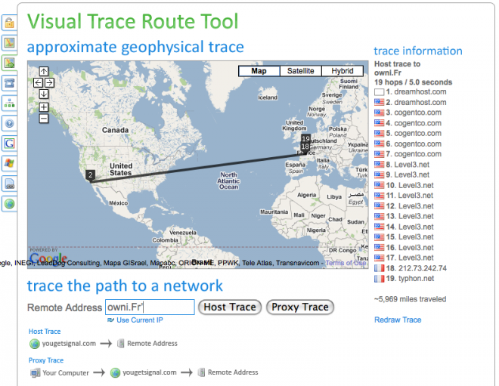Focus the Remote Address input field
Screen dimensions: 499x386
150,307
